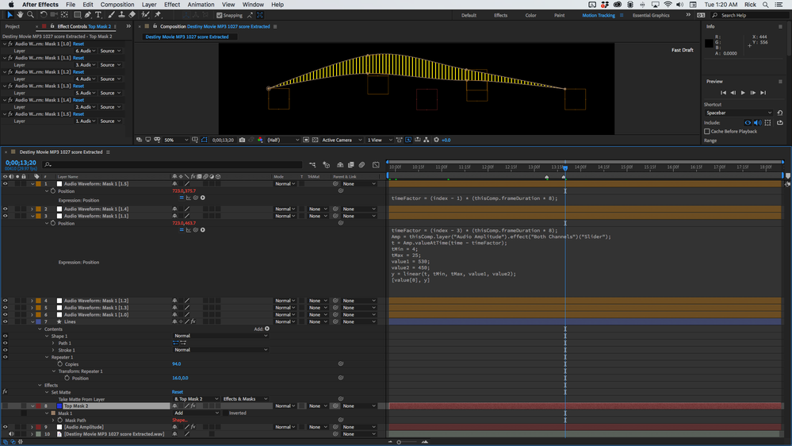Toggle the Snapping checkbox

[x=220, y=15]
